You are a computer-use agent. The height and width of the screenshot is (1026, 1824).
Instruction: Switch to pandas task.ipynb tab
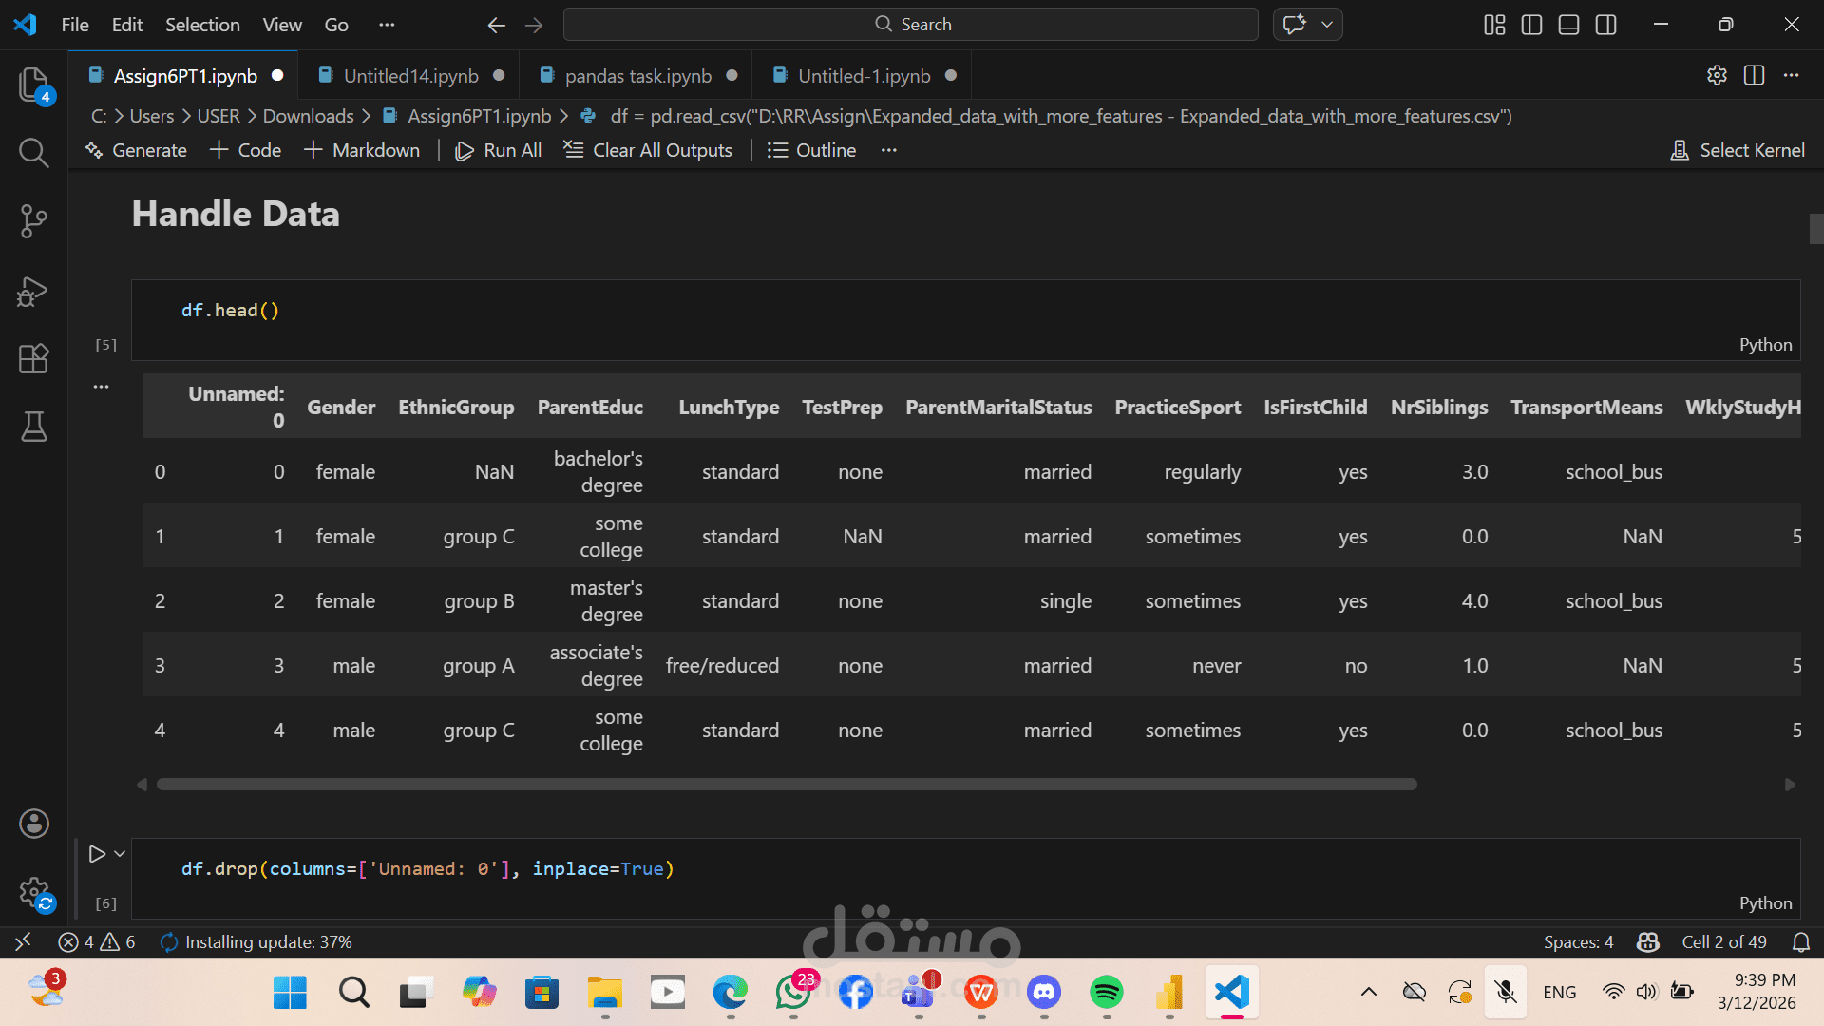[637, 76]
